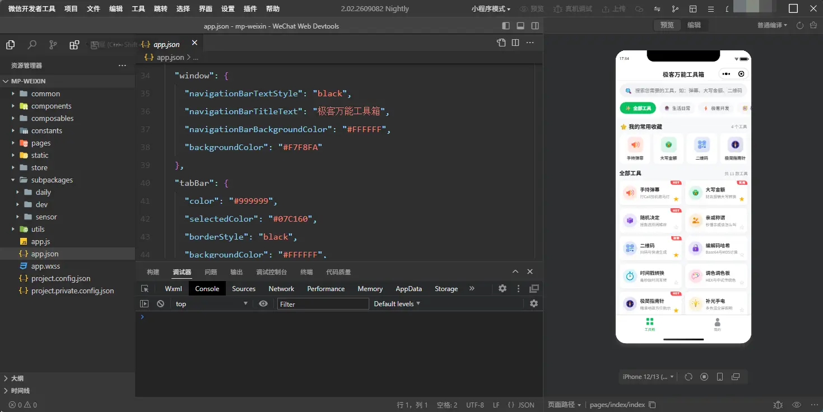Switch to the Network devtools tab
823x412 pixels.
point(281,289)
